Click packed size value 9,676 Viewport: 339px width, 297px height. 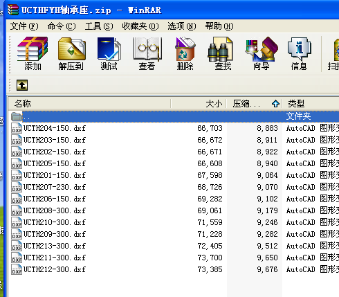coord(267,269)
